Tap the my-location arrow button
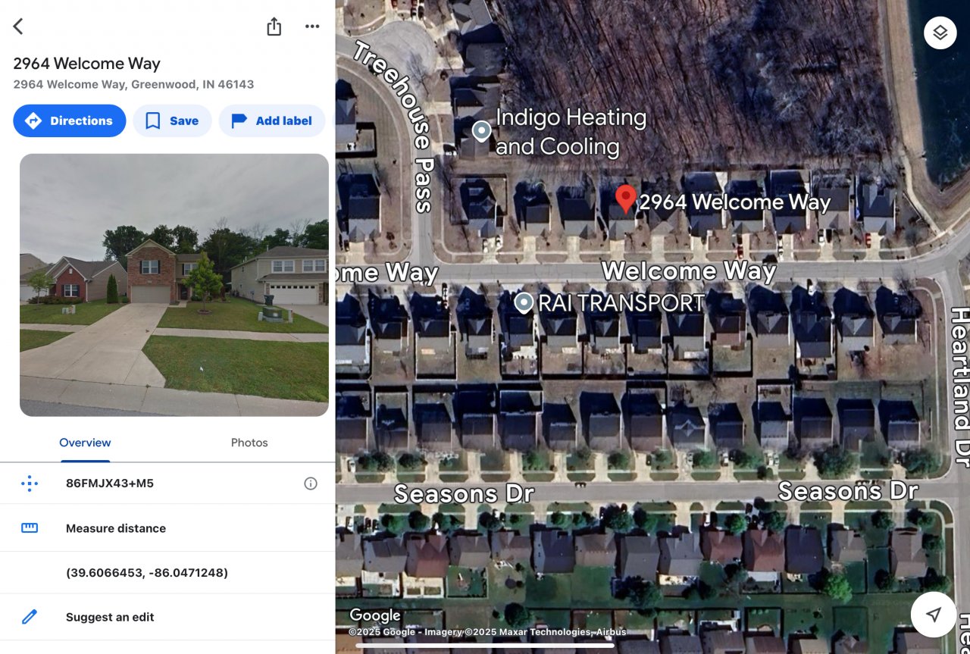 point(934,615)
